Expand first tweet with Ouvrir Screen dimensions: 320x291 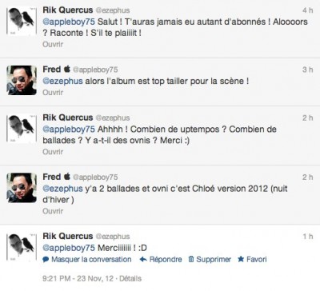[x=53, y=44]
